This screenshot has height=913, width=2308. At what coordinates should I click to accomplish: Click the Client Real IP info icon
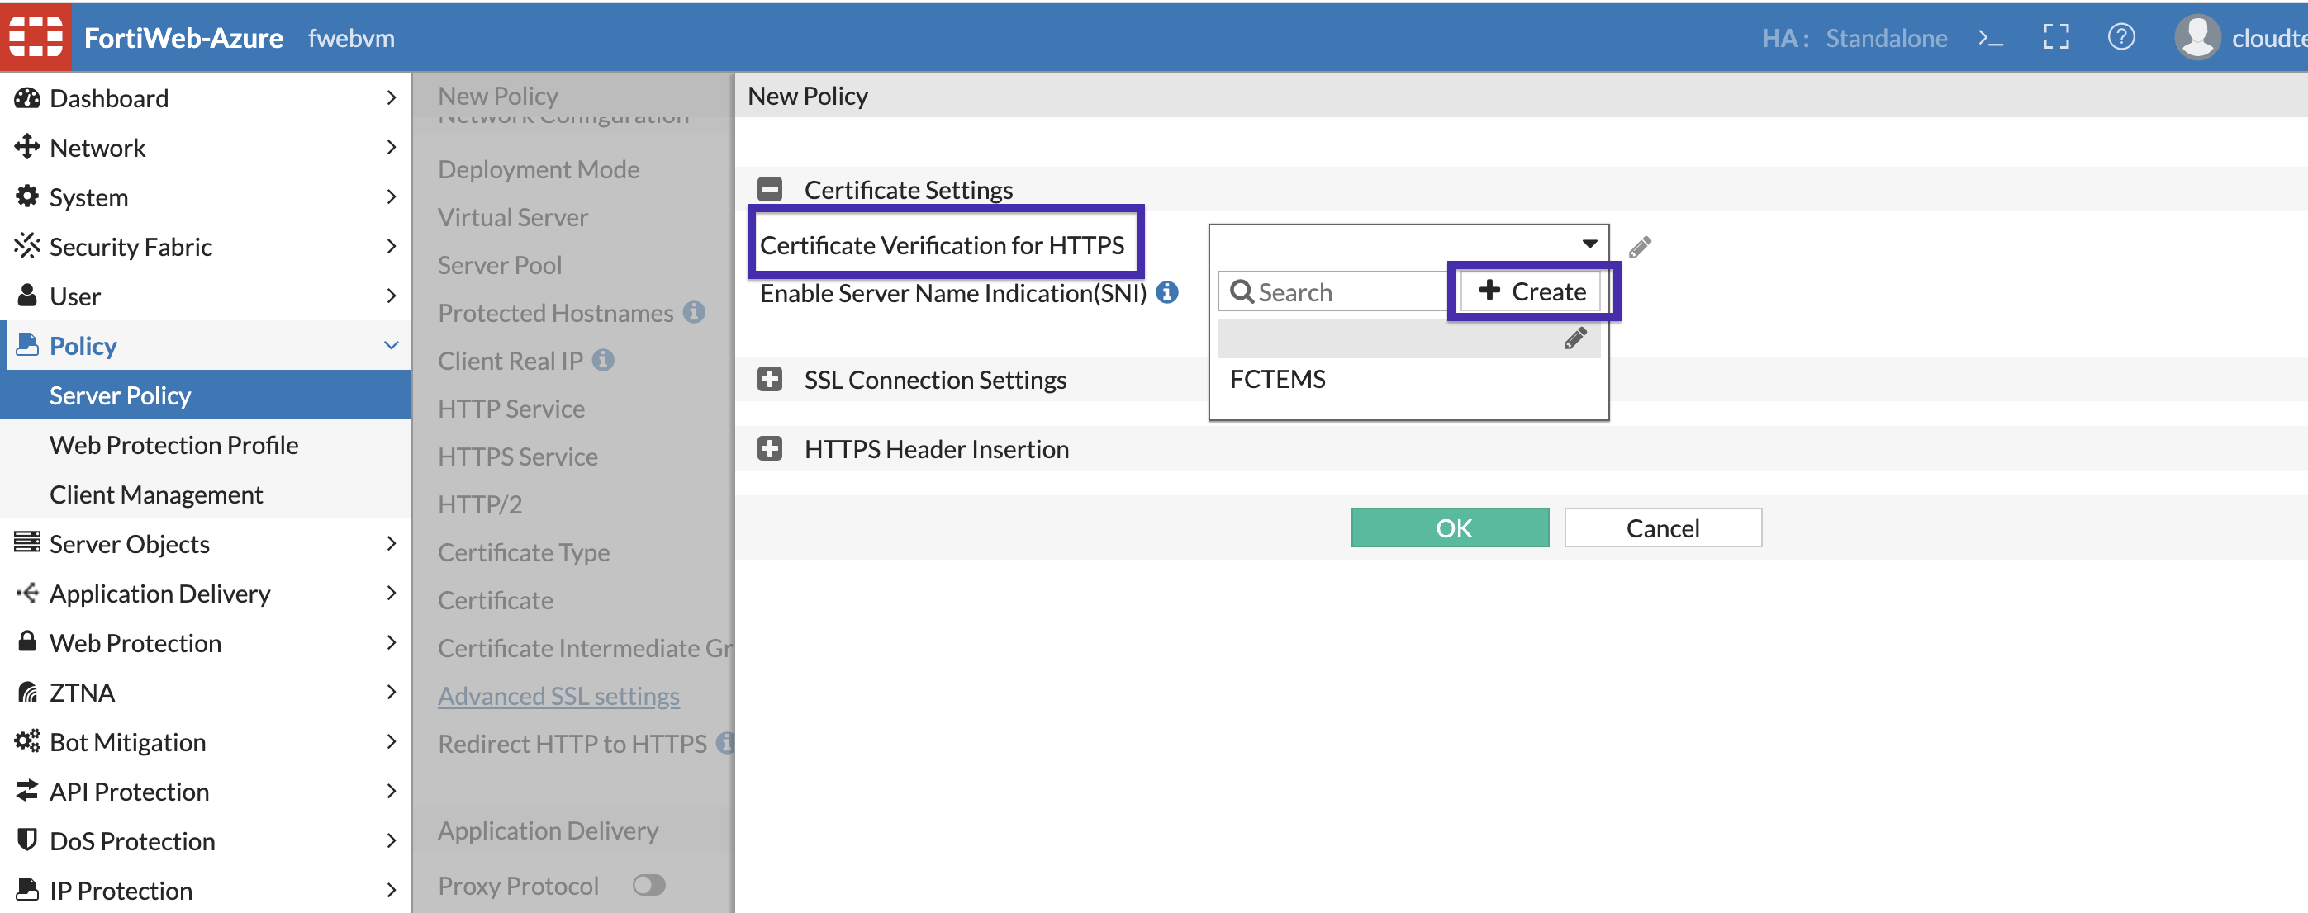click(603, 359)
